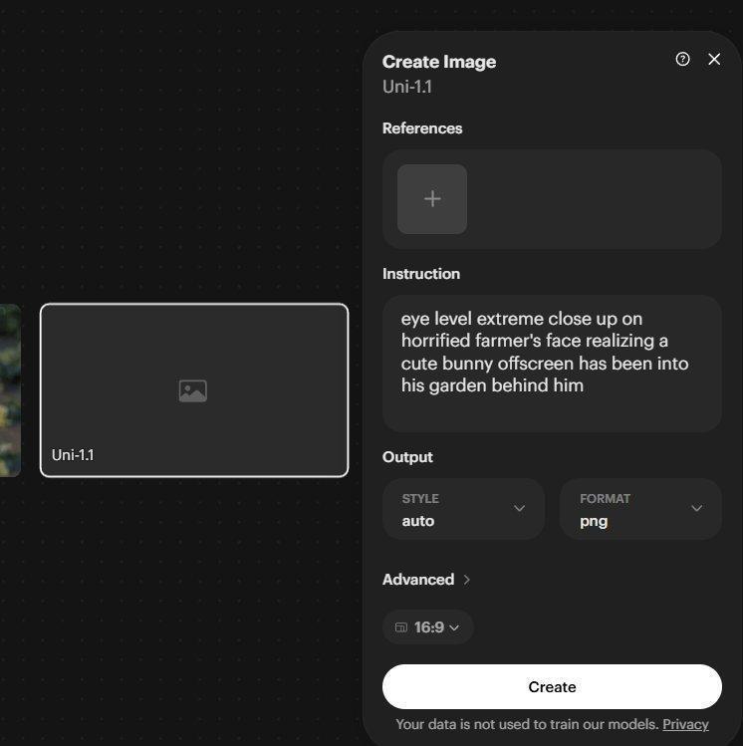This screenshot has width=743, height=746.
Task: Click the References section heading
Action: point(422,128)
